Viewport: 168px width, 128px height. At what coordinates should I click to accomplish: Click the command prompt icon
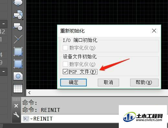(26, 119)
